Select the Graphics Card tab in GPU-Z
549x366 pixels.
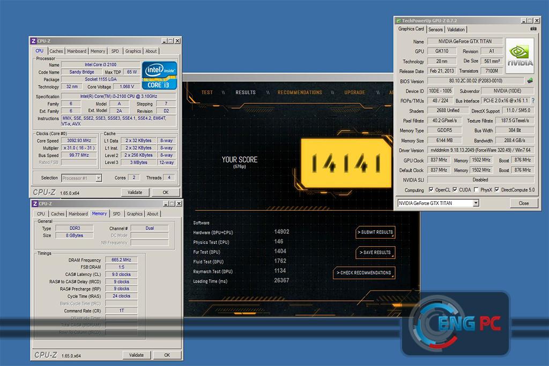(x=411, y=29)
